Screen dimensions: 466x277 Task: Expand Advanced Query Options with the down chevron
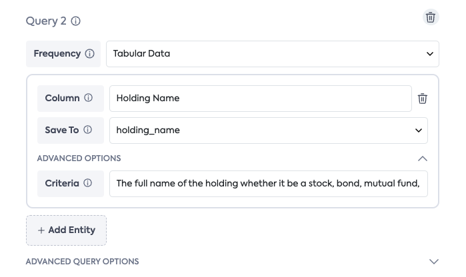pos(434,262)
